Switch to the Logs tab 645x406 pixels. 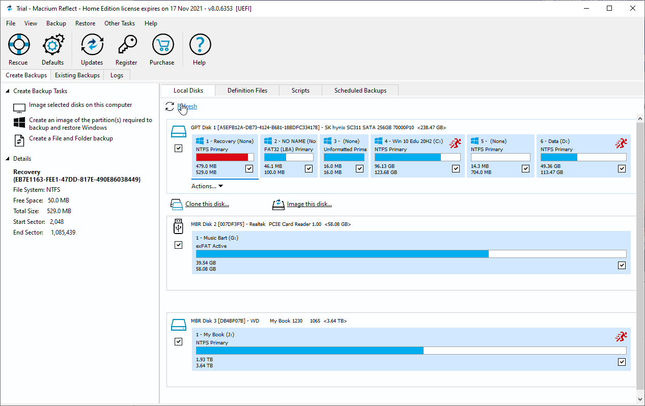(x=117, y=75)
